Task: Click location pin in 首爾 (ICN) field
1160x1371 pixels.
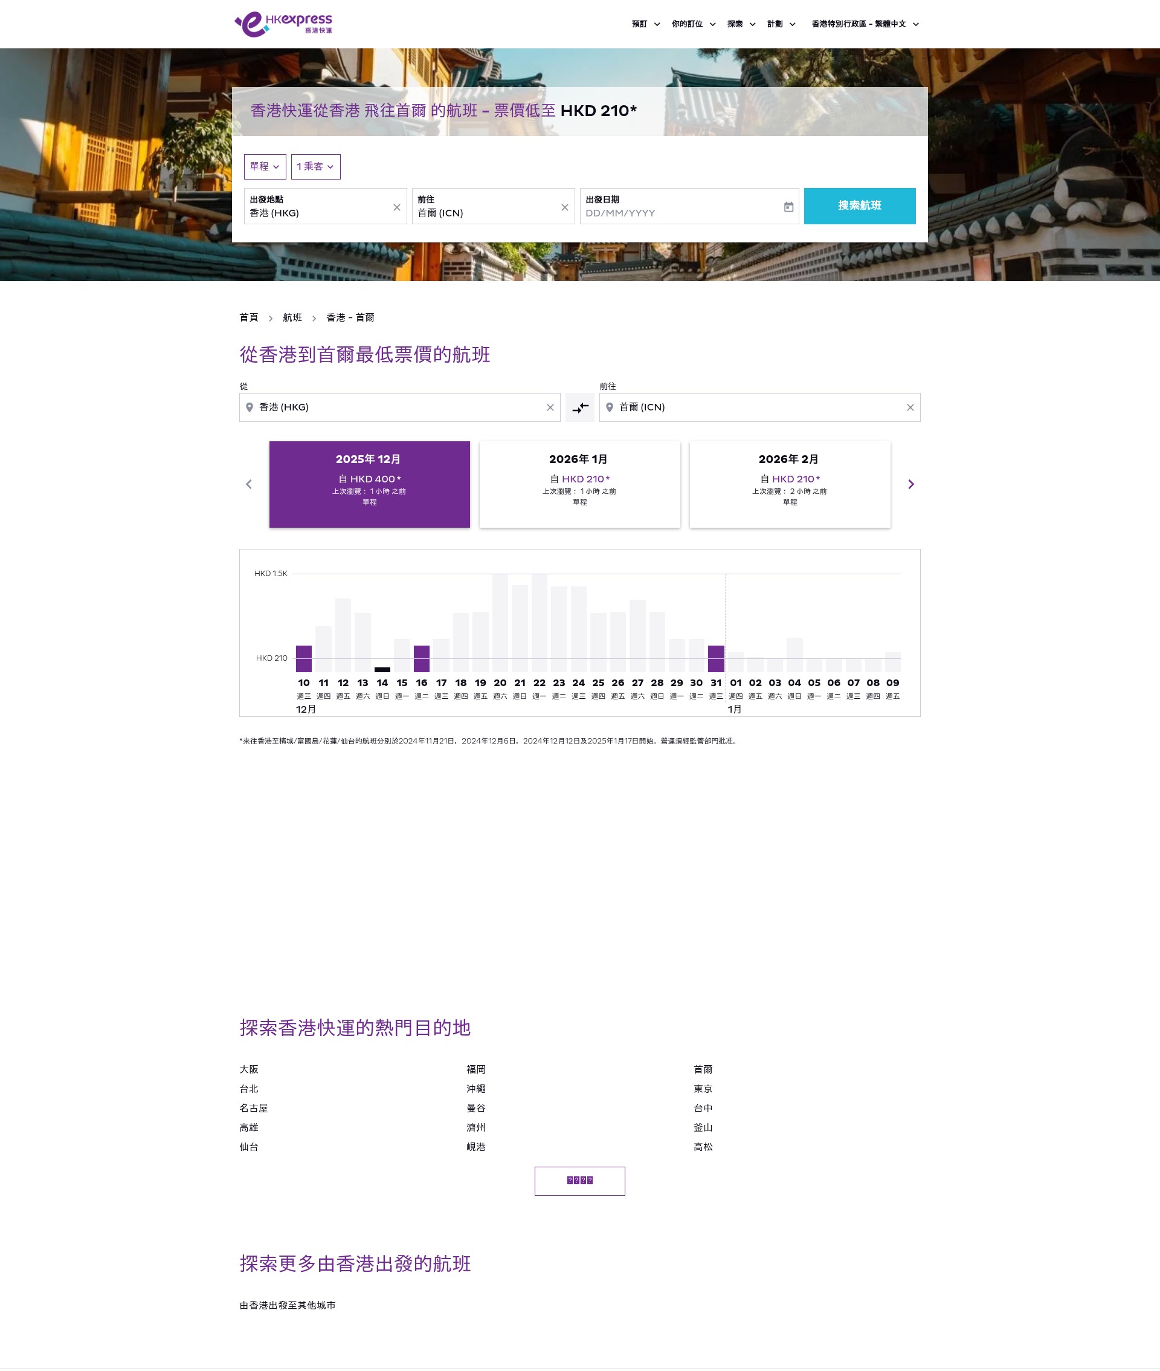Action: click(610, 407)
